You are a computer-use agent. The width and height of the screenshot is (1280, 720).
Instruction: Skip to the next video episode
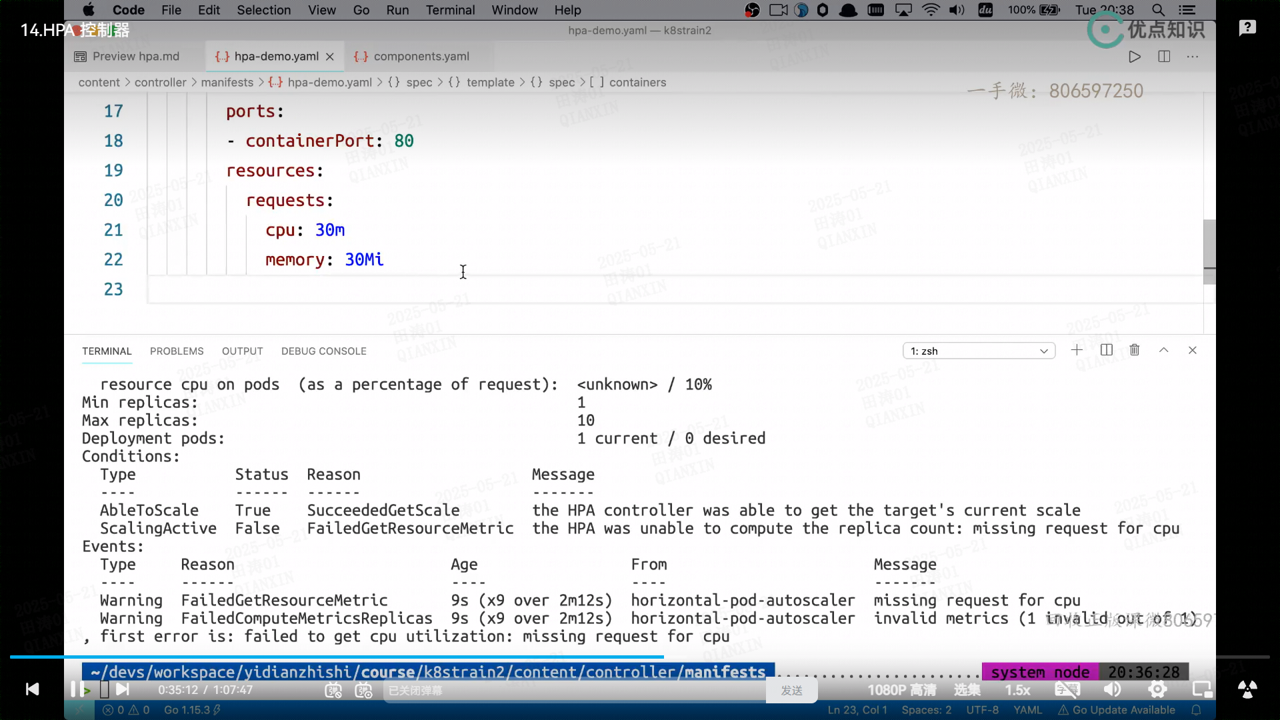coord(123,689)
